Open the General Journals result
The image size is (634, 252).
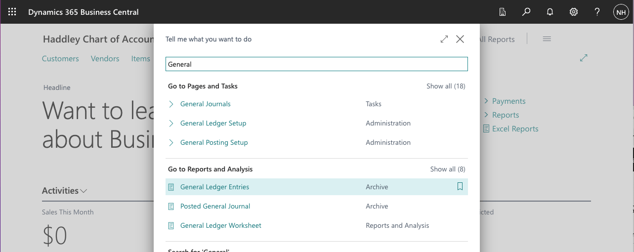pos(206,104)
